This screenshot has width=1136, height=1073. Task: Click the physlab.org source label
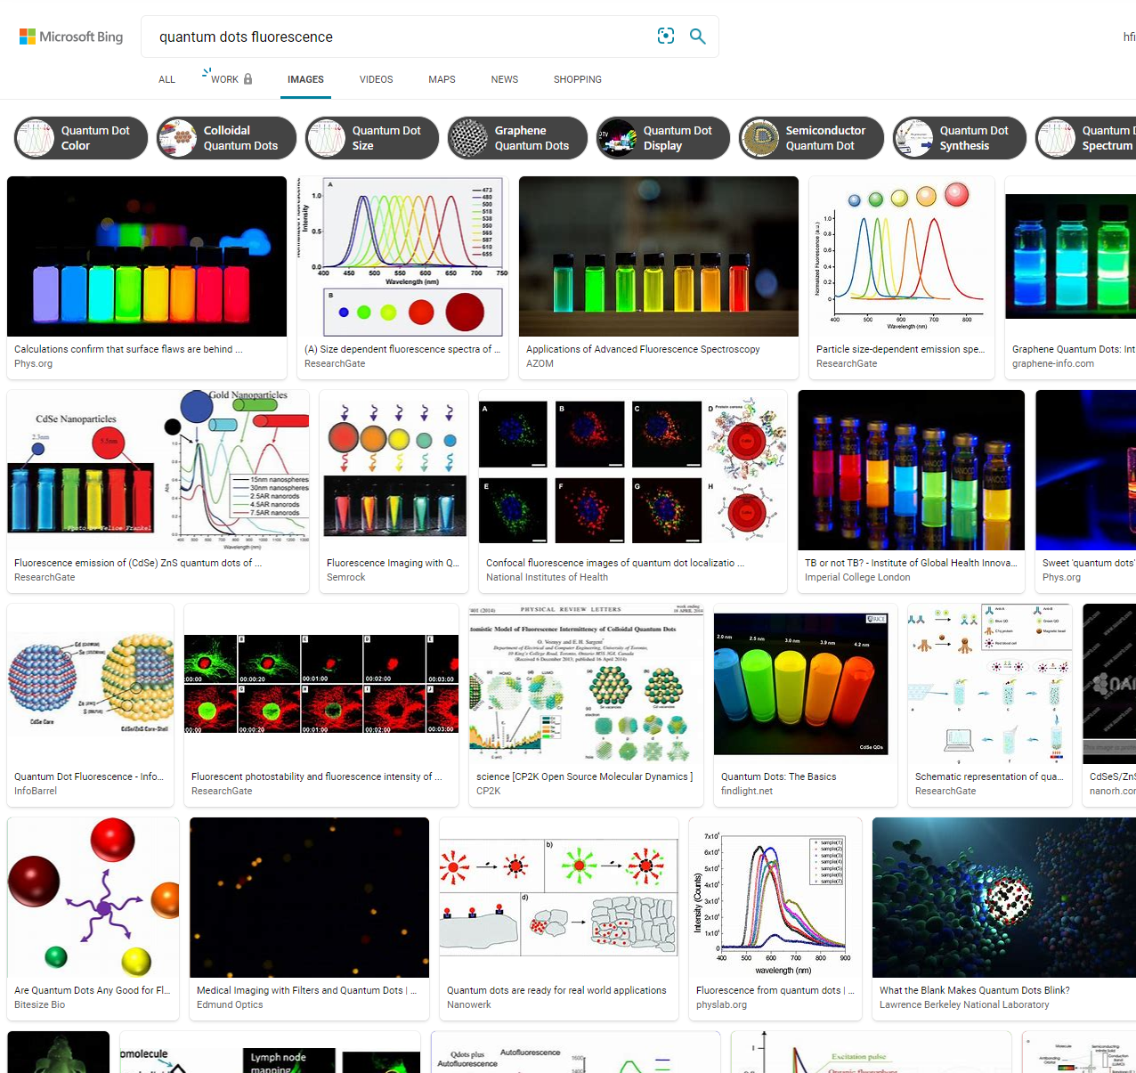point(721,1004)
